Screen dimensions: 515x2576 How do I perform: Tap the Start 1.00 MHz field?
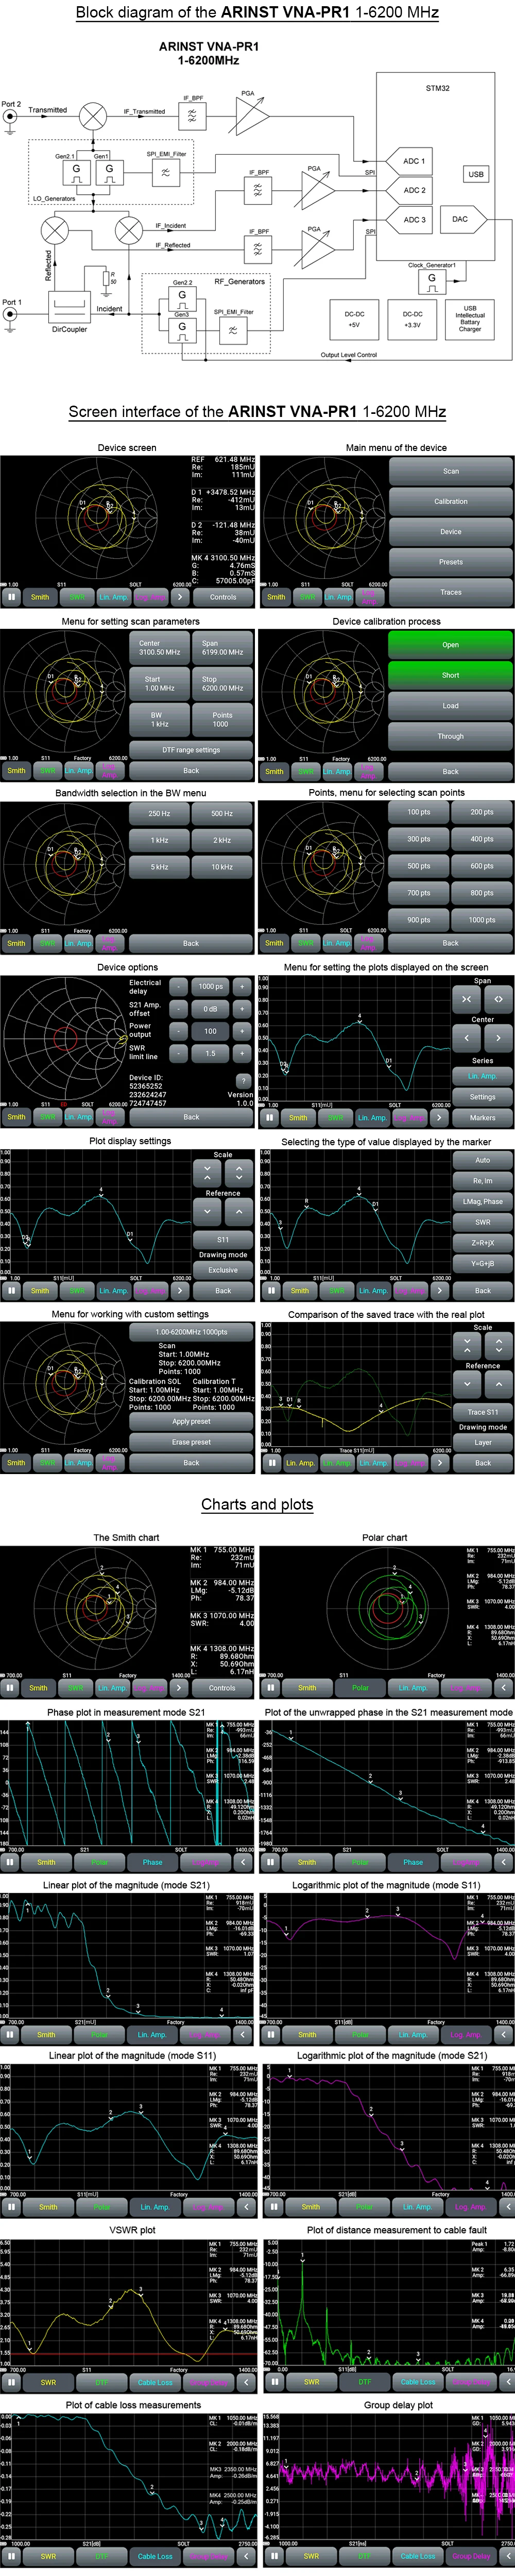click(160, 684)
